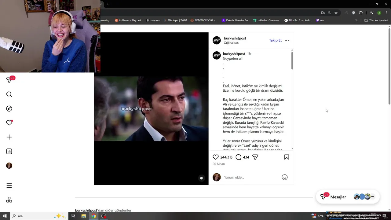Click the Create plus icon in sidebar

click(9, 137)
